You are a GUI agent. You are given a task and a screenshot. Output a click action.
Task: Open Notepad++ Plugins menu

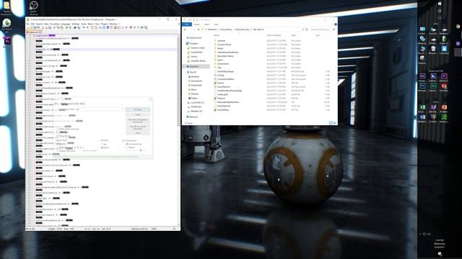104,24
